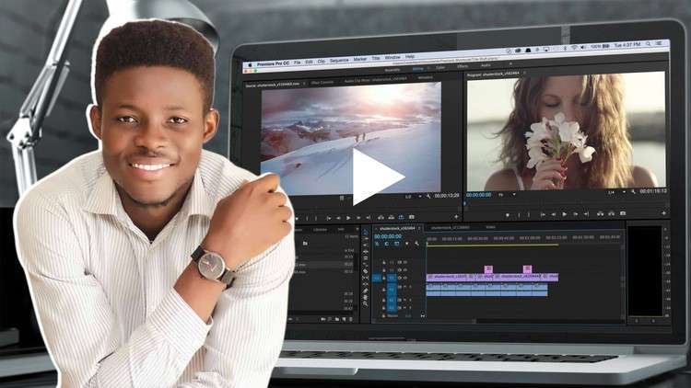The width and height of the screenshot is (691, 388).
Task: Open Program monitor playback resolution dropdown
Action: click(x=618, y=192)
